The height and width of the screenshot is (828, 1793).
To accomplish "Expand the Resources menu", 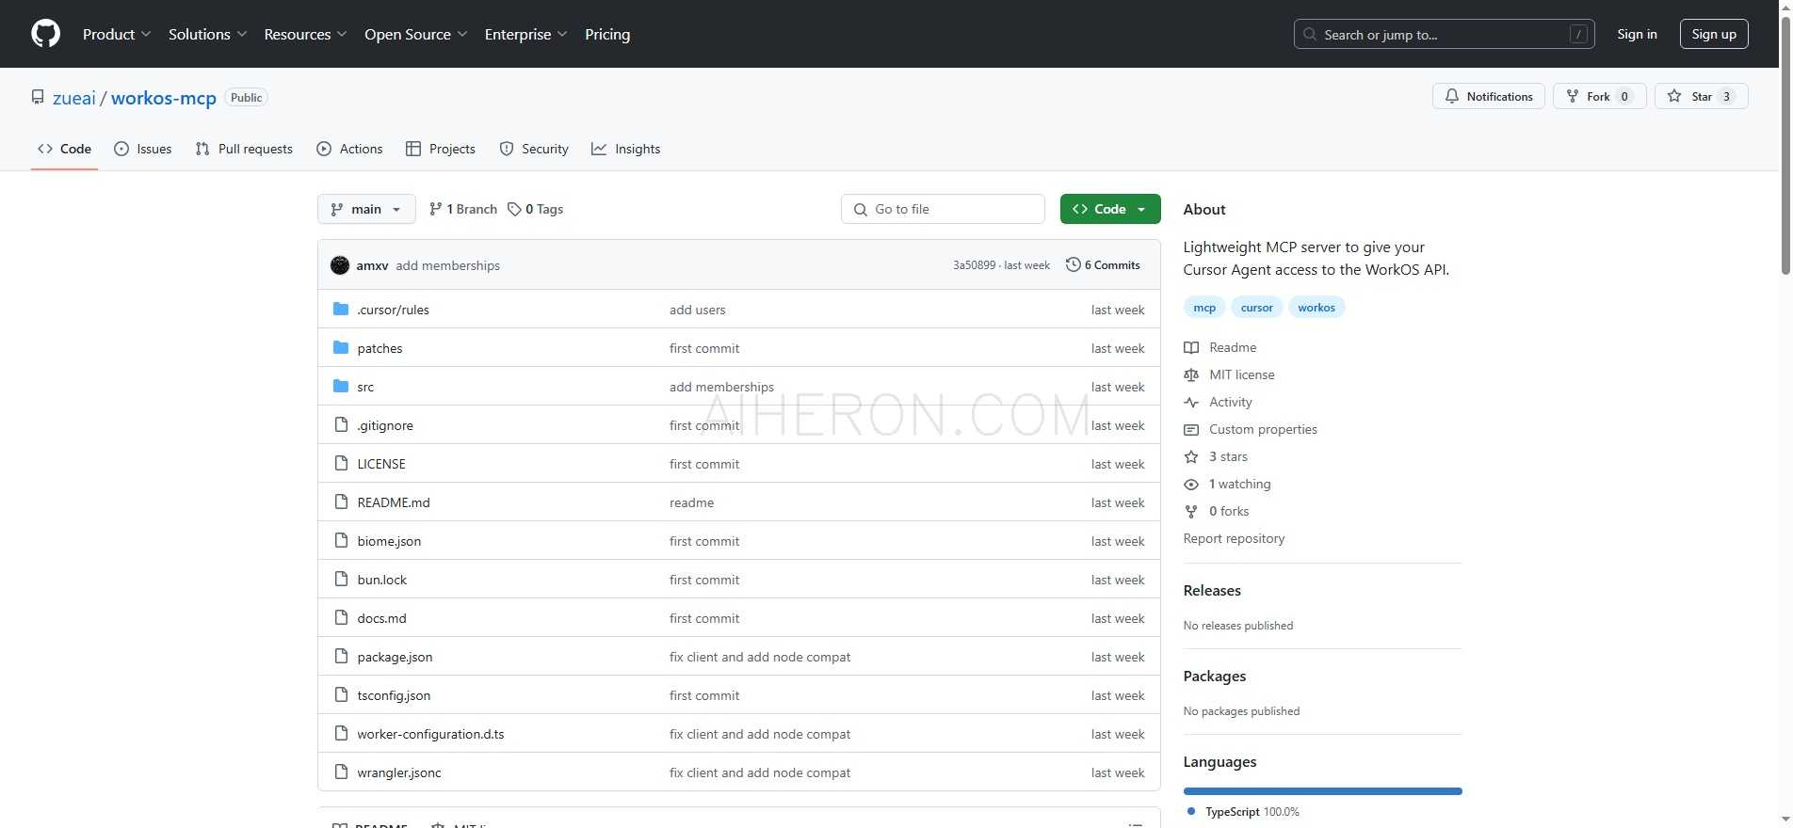I will (306, 34).
